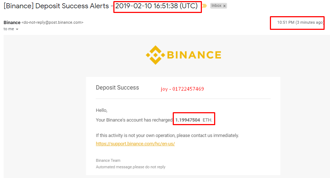Click the 10:51 PM received time
This screenshot has height=178, width=330.
pyautogui.click(x=286, y=23)
